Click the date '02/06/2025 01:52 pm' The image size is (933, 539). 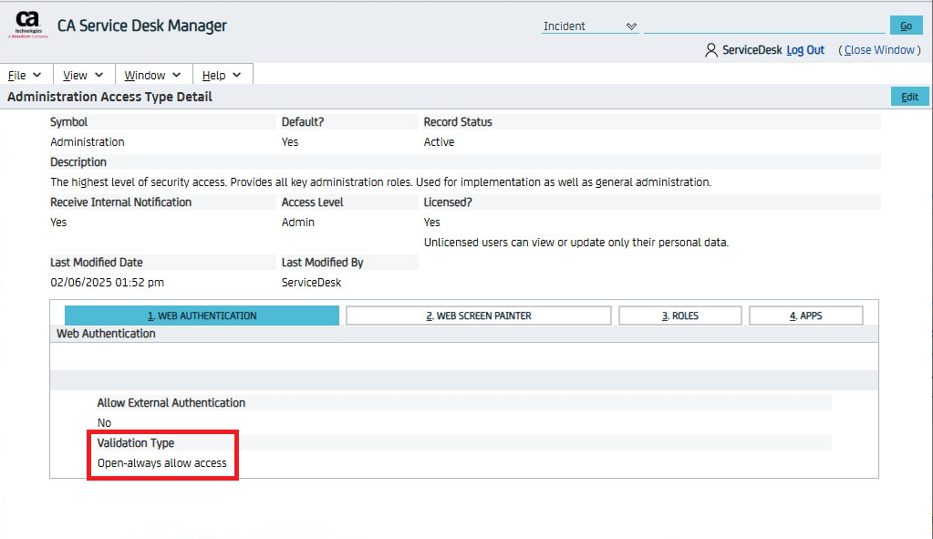107,282
